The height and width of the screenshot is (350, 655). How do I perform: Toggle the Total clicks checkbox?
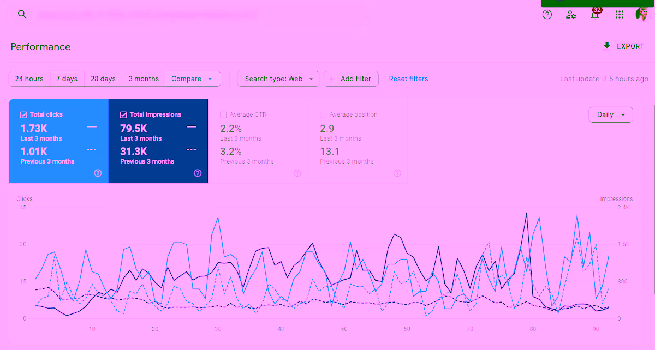(x=23, y=114)
